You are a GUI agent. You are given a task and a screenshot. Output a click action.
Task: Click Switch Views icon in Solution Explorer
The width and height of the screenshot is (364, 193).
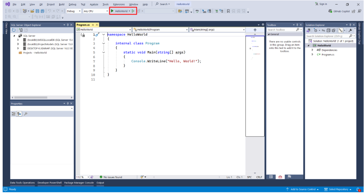pyautogui.click(x=309, y=31)
